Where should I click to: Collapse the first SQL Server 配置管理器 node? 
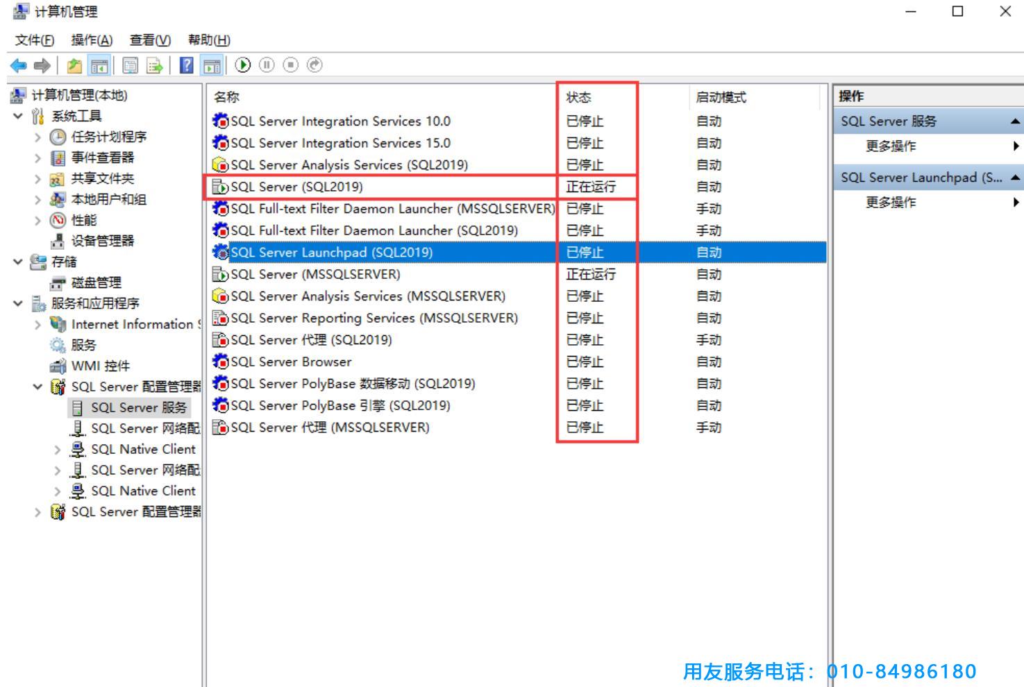click(x=38, y=387)
